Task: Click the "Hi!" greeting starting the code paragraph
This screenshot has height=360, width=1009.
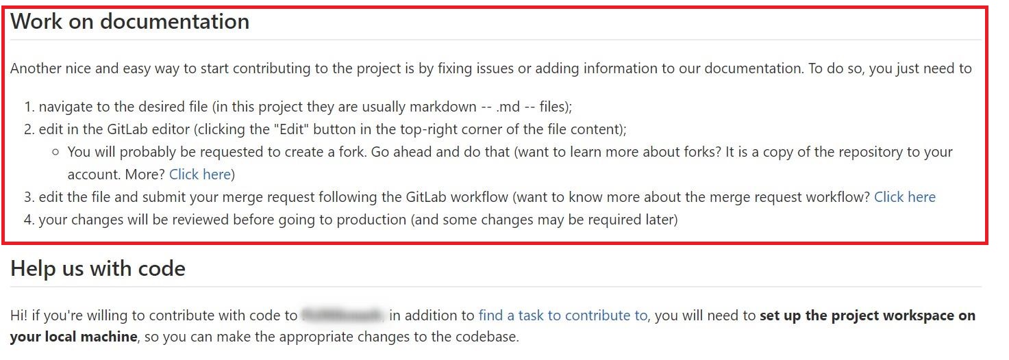Action: 21,316
